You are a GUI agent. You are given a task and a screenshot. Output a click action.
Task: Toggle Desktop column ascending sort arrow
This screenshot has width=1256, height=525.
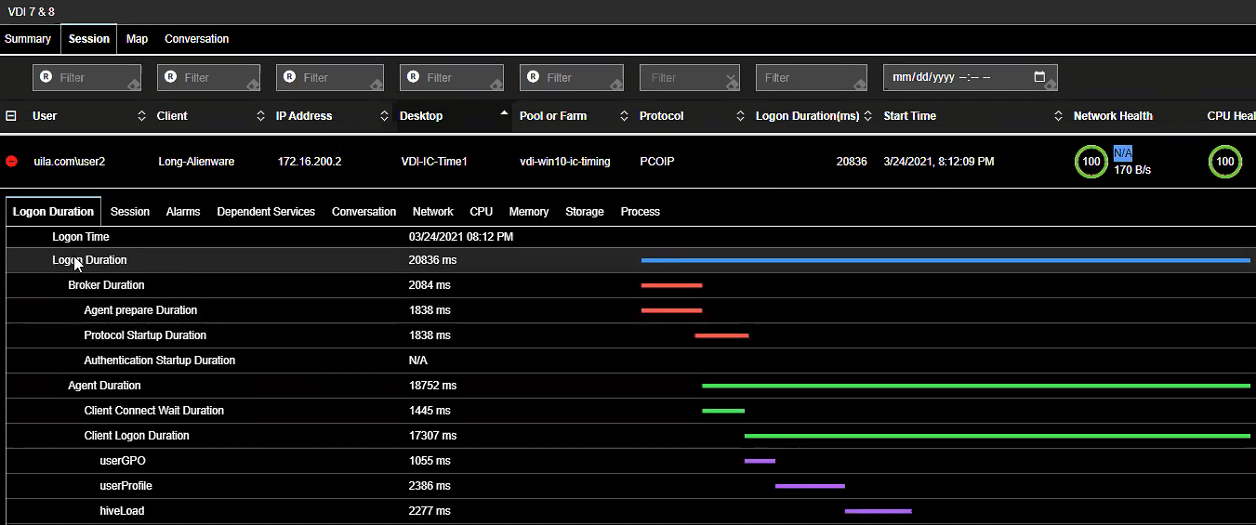(x=505, y=113)
